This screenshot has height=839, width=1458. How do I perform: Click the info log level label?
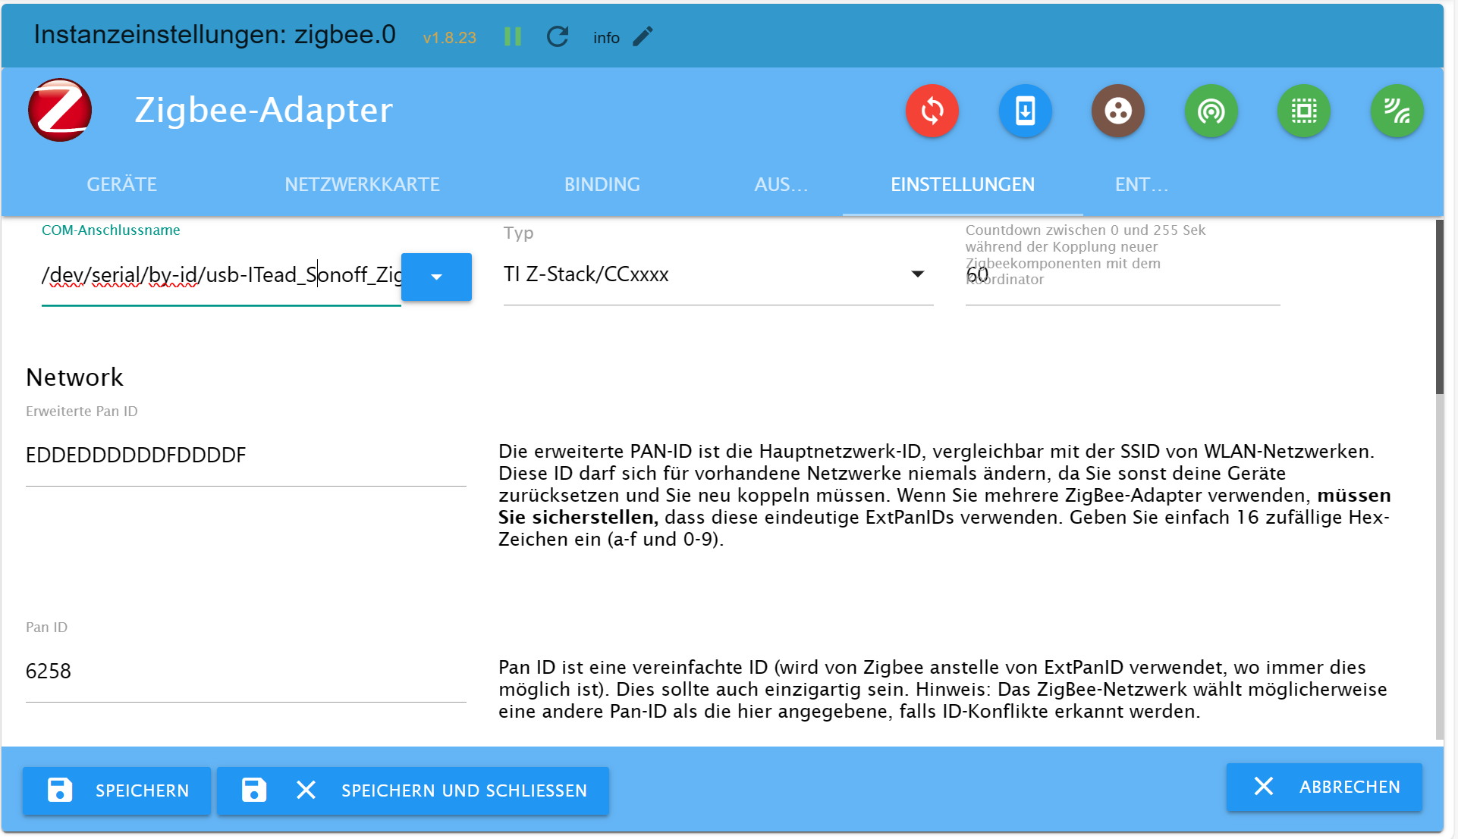pos(606,38)
